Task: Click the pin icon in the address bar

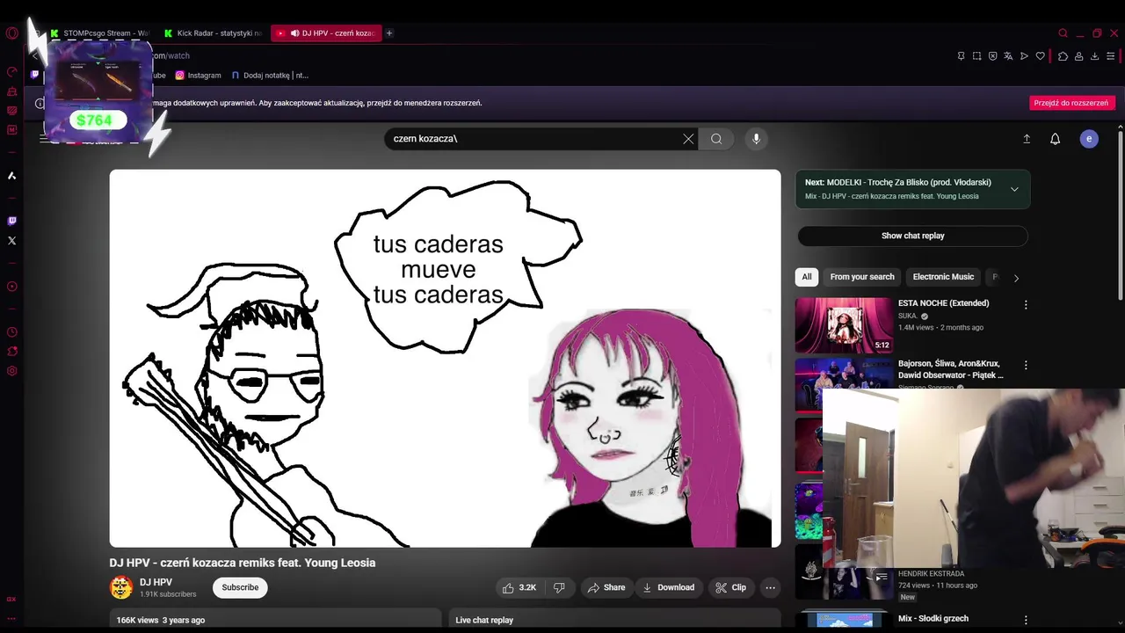Action: click(x=961, y=56)
